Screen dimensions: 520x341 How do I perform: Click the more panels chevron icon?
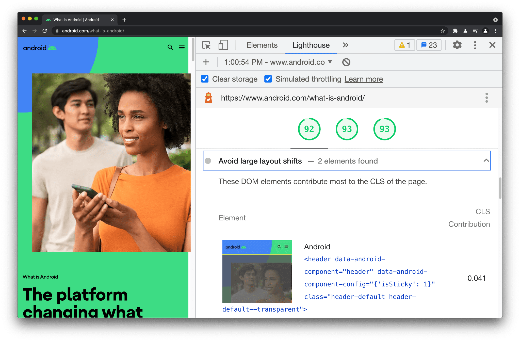click(345, 45)
